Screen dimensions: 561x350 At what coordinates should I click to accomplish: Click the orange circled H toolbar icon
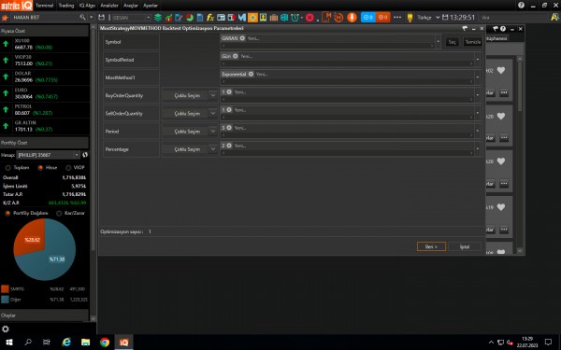tap(338, 17)
